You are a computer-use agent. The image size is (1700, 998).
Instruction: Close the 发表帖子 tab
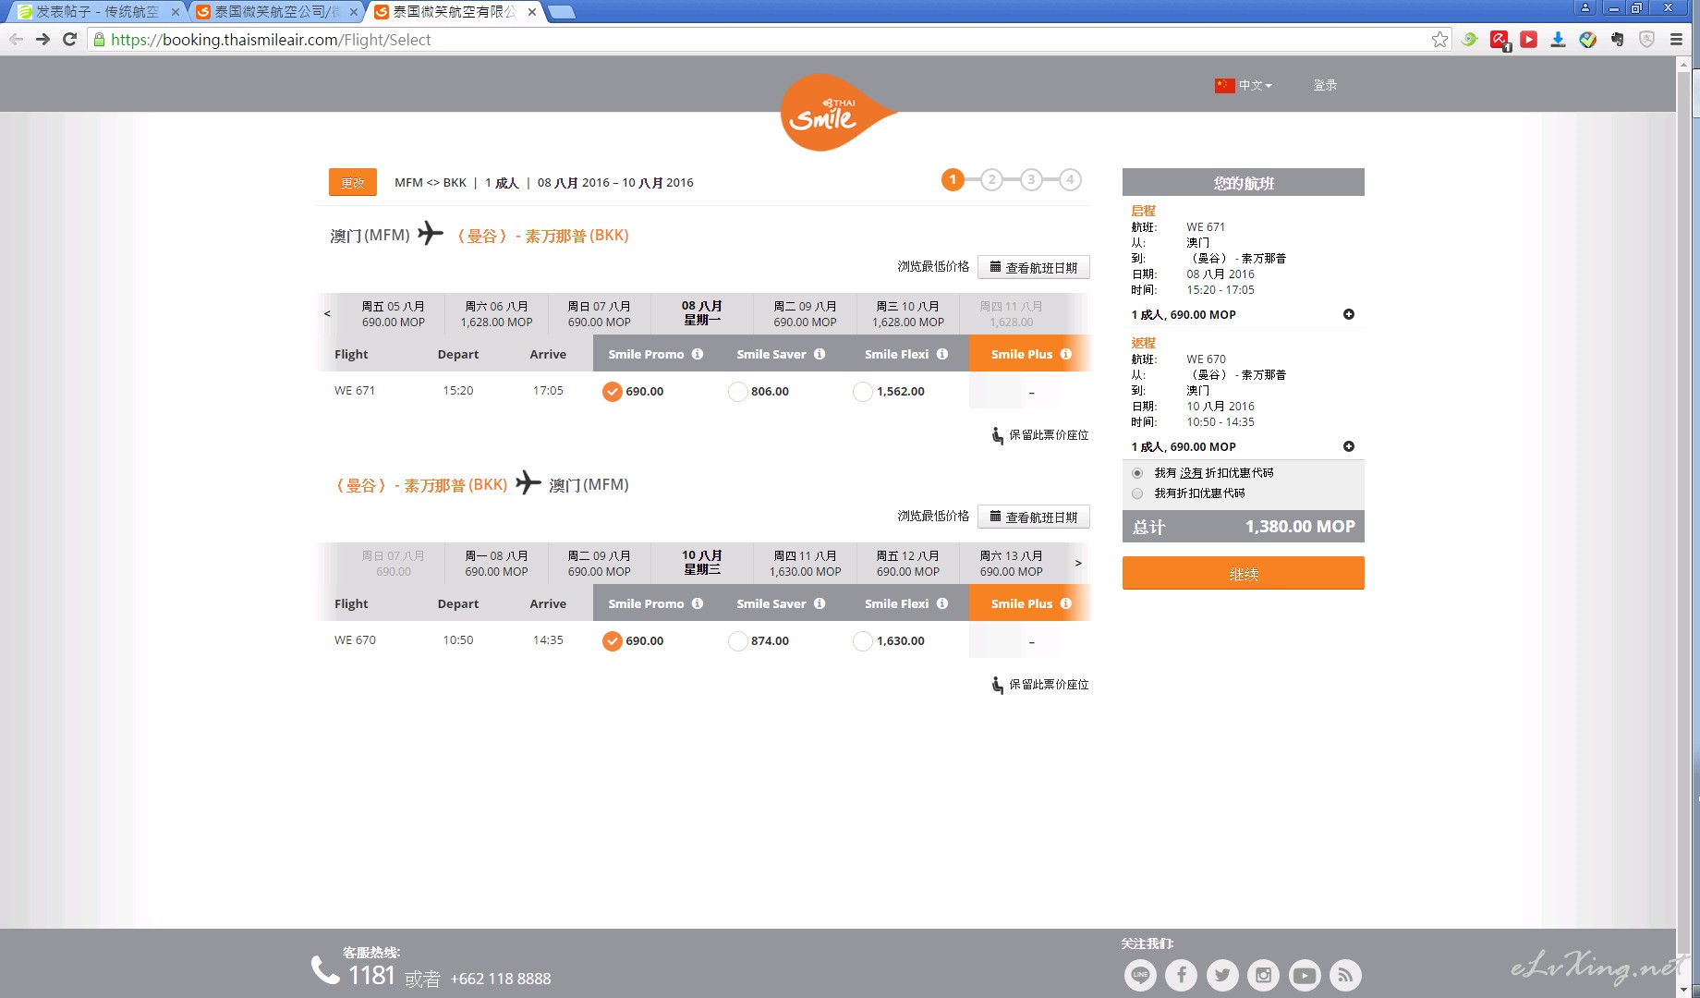coord(175,12)
